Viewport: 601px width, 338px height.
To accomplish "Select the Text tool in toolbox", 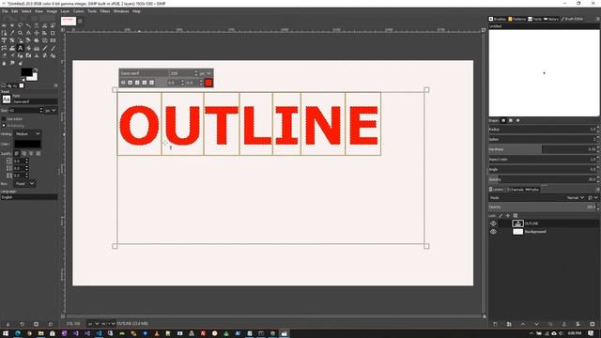I will point(20,48).
